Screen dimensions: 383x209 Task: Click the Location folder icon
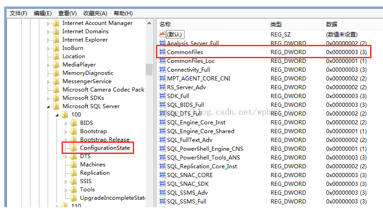click(56, 56)
